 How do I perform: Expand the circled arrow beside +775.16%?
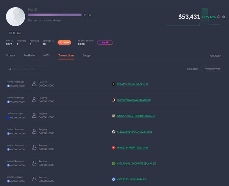point(219,17)
